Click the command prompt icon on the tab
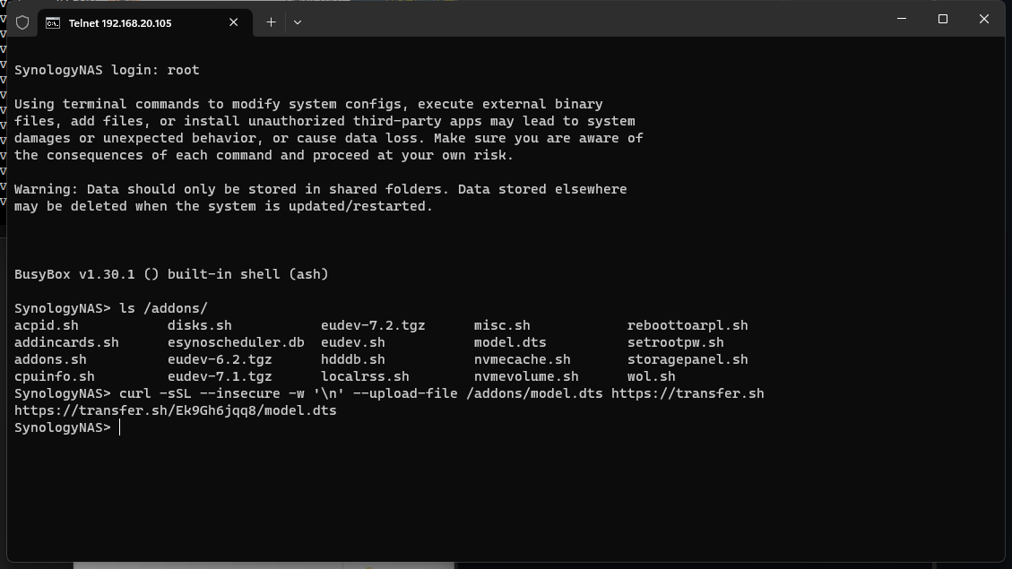Viewport: 1012px width, 569px height. pos(54,22)
